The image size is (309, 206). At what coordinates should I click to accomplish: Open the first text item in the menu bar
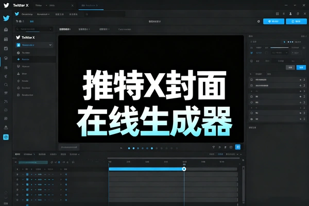pos(27,14)
